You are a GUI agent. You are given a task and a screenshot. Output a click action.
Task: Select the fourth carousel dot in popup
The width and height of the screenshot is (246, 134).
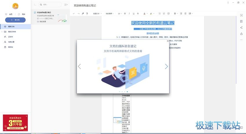coord(127,92)
